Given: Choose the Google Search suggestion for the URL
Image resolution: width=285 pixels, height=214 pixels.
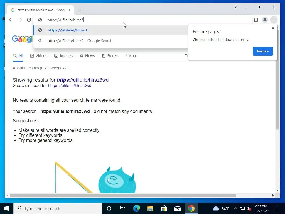Looking at the screenshot, I should (x=111, y=41).
